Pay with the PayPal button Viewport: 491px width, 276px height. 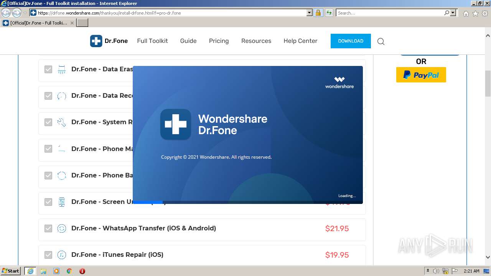(x=421, y=75)
